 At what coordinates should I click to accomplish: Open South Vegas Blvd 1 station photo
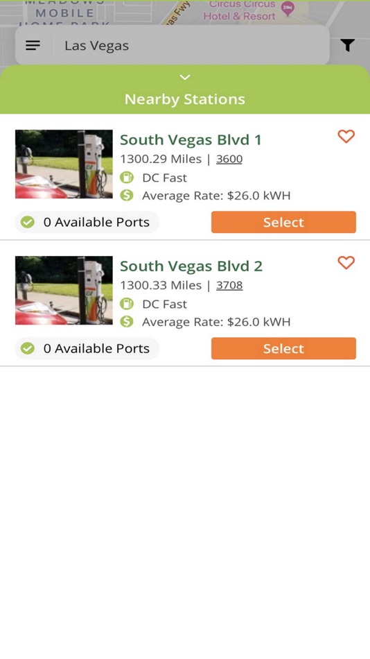pyautogui.click(x=64, y=164)
